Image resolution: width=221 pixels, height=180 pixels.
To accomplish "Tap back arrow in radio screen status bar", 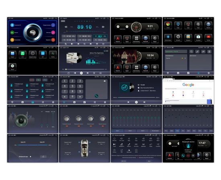I will (108, 18).
